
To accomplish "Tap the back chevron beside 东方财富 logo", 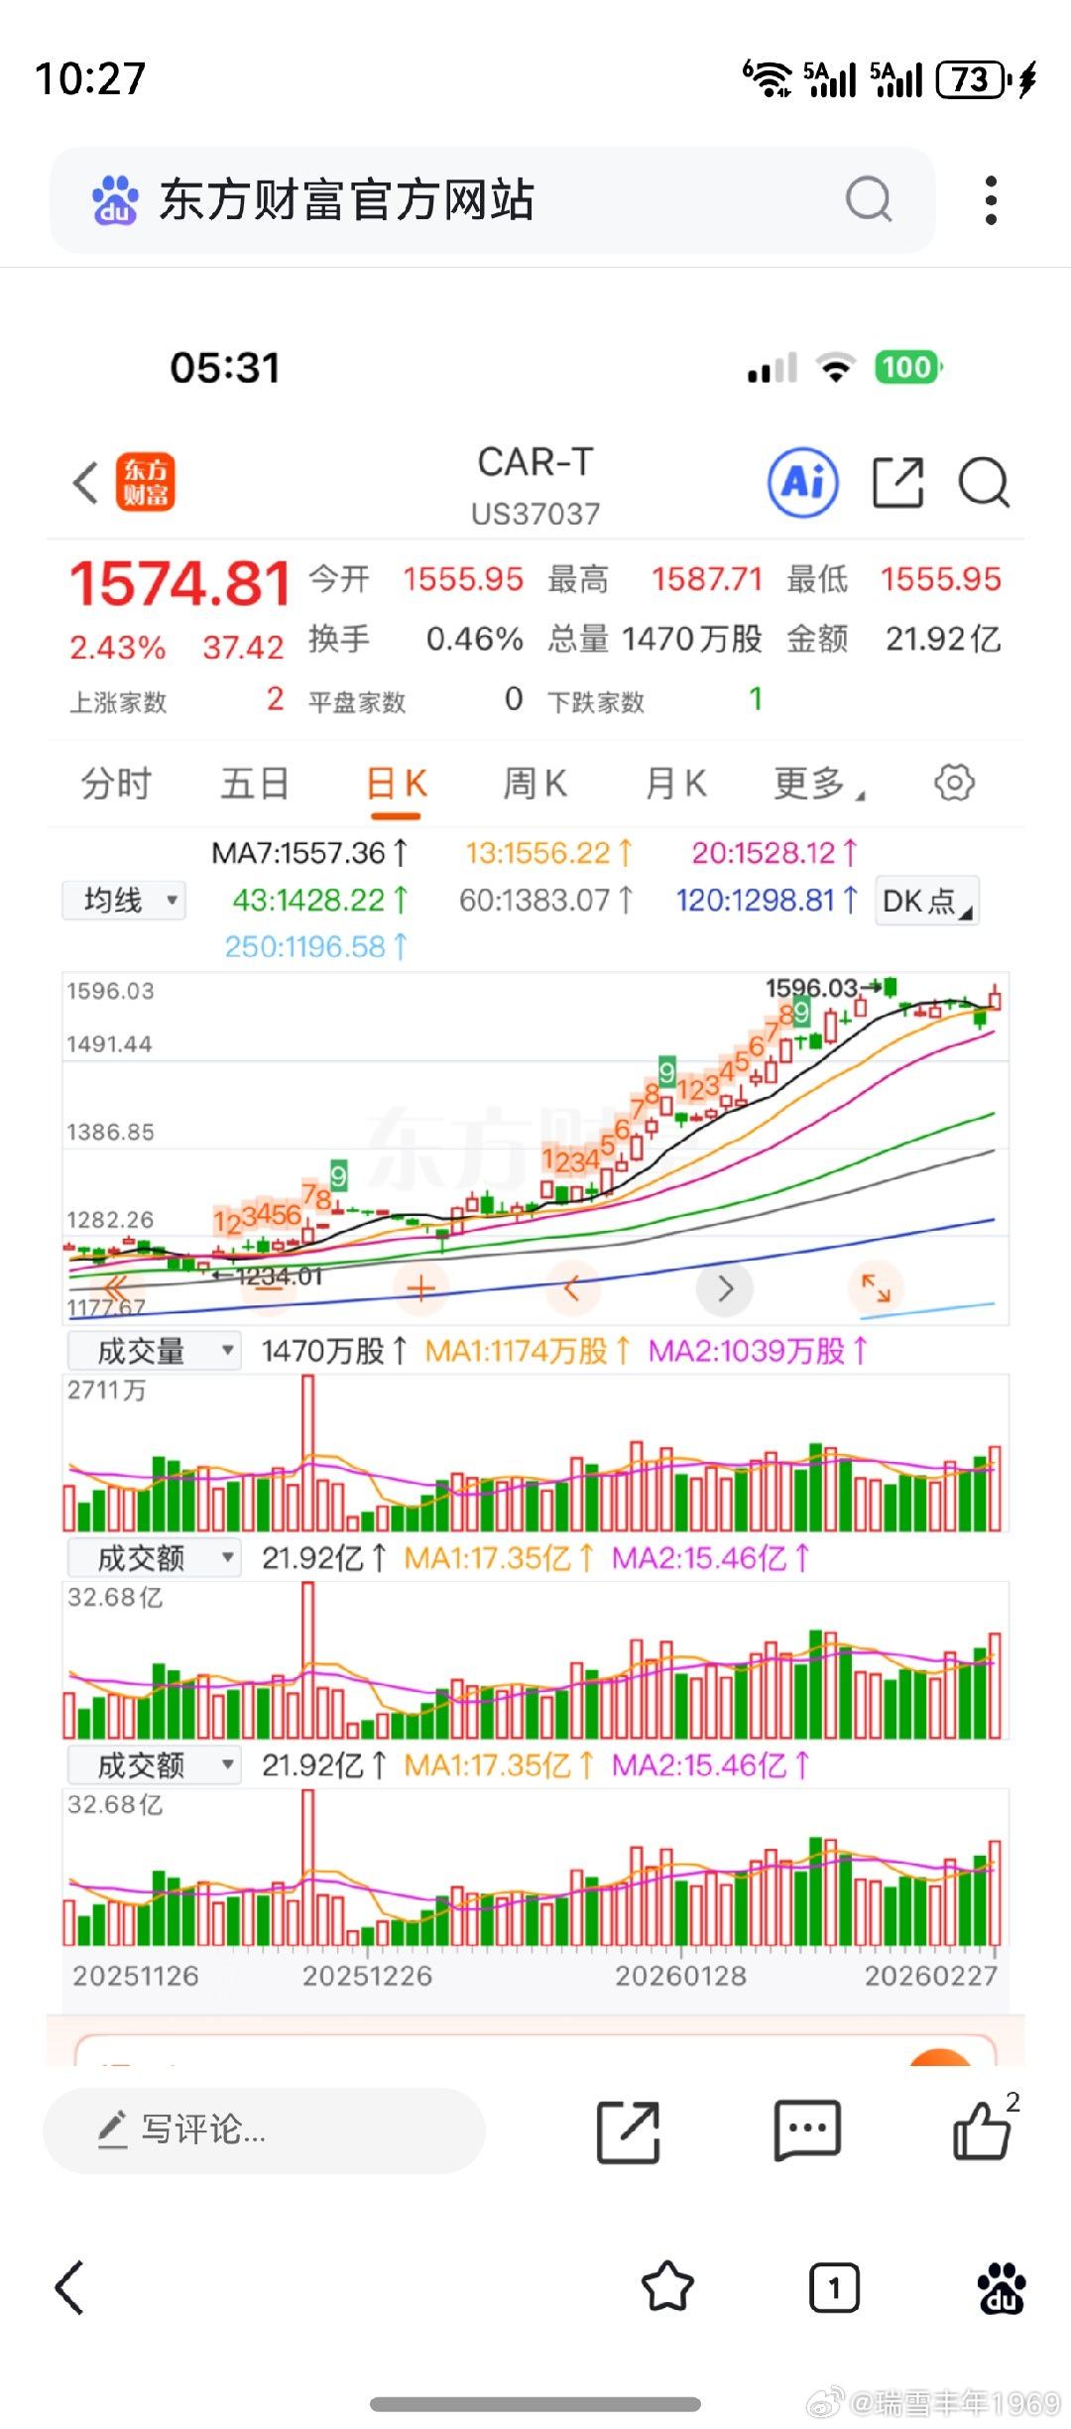I will (86, 483).
